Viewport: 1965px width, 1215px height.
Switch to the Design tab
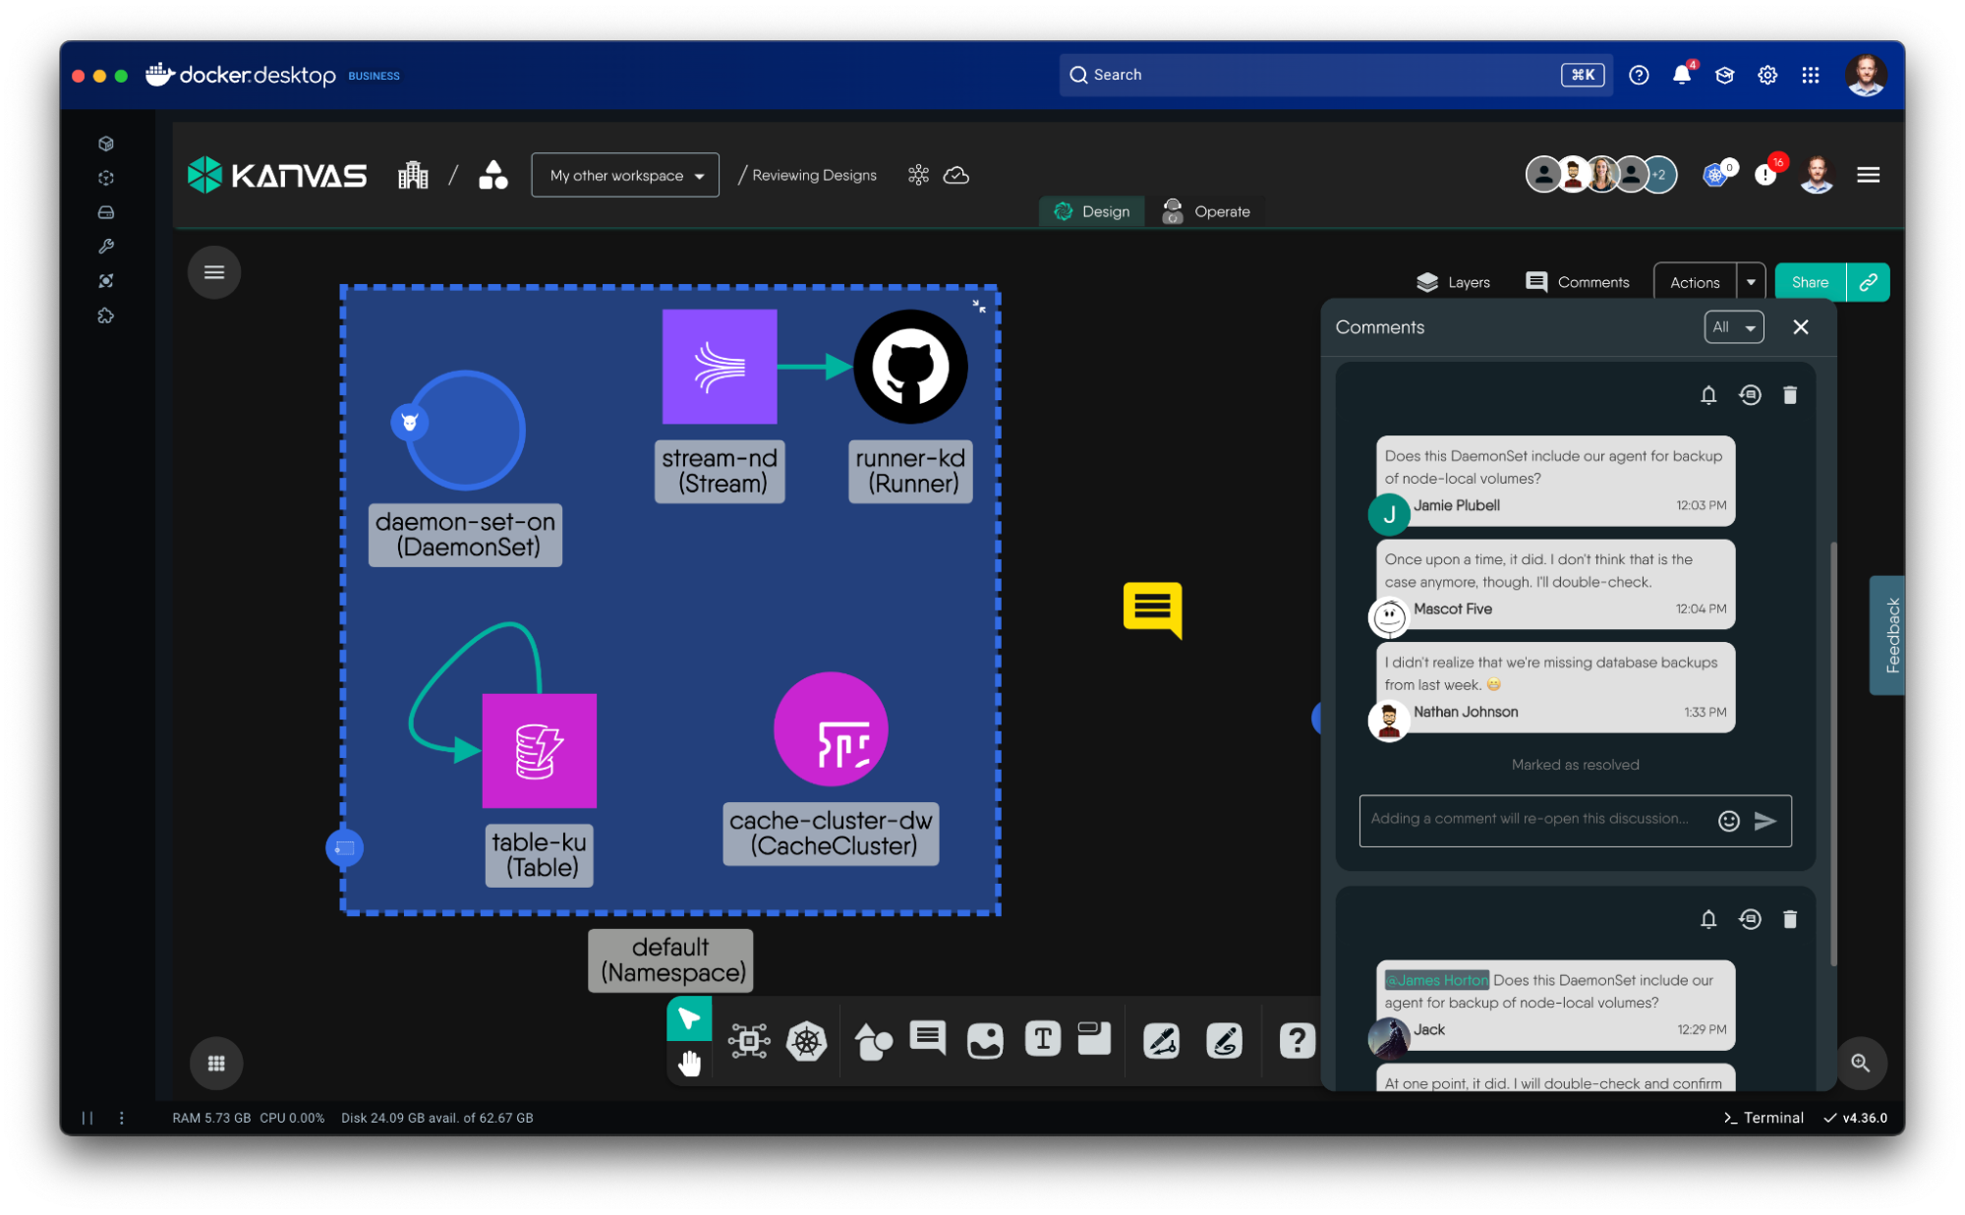tap(1091, 211)
